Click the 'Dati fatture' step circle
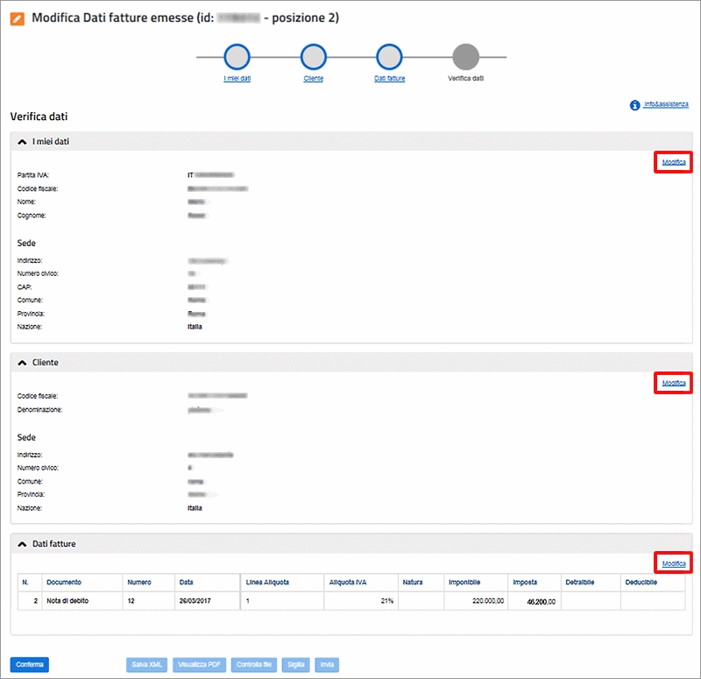 tap(389, 57)
